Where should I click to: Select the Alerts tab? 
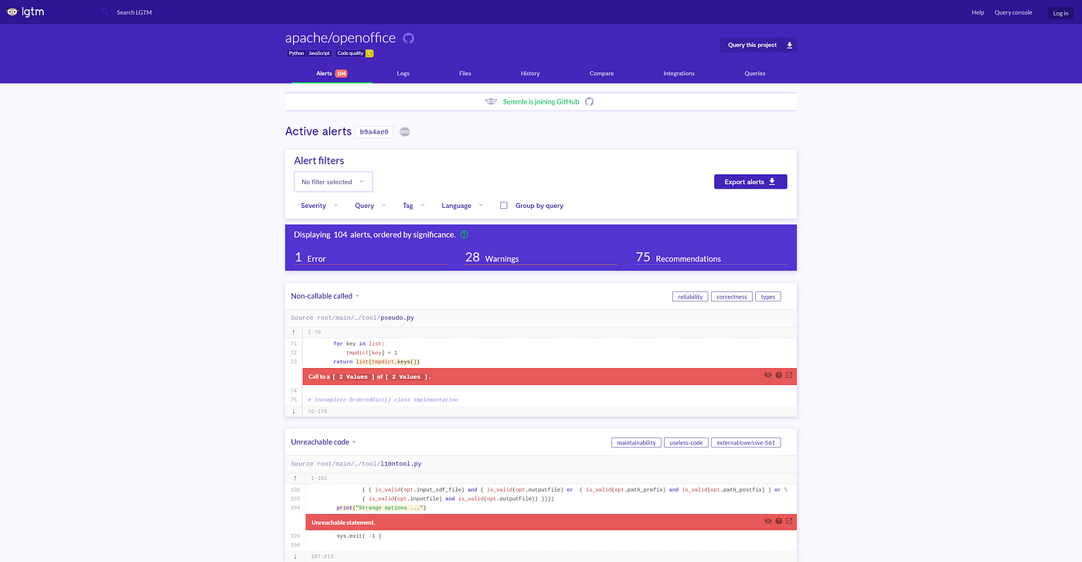click(332, 73)
